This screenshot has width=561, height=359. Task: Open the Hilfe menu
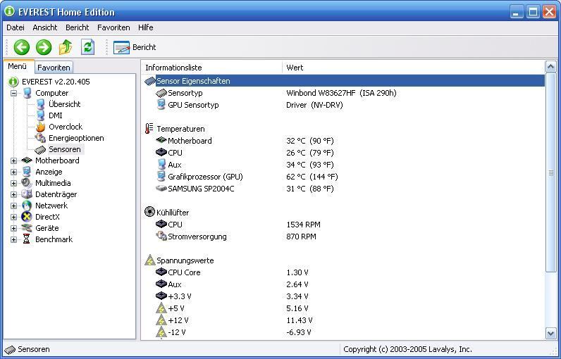[x=146, y=27]
